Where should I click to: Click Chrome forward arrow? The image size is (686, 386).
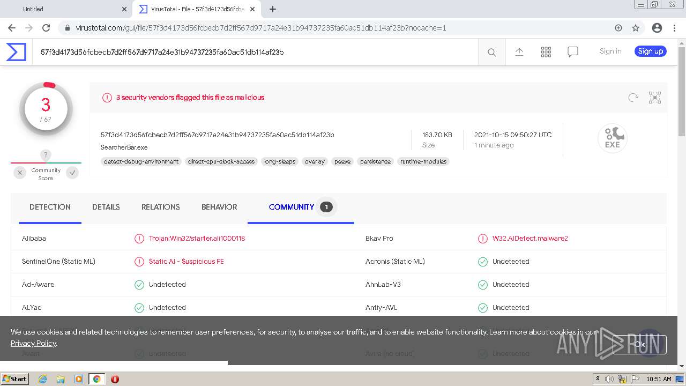[x=29, y=28]
